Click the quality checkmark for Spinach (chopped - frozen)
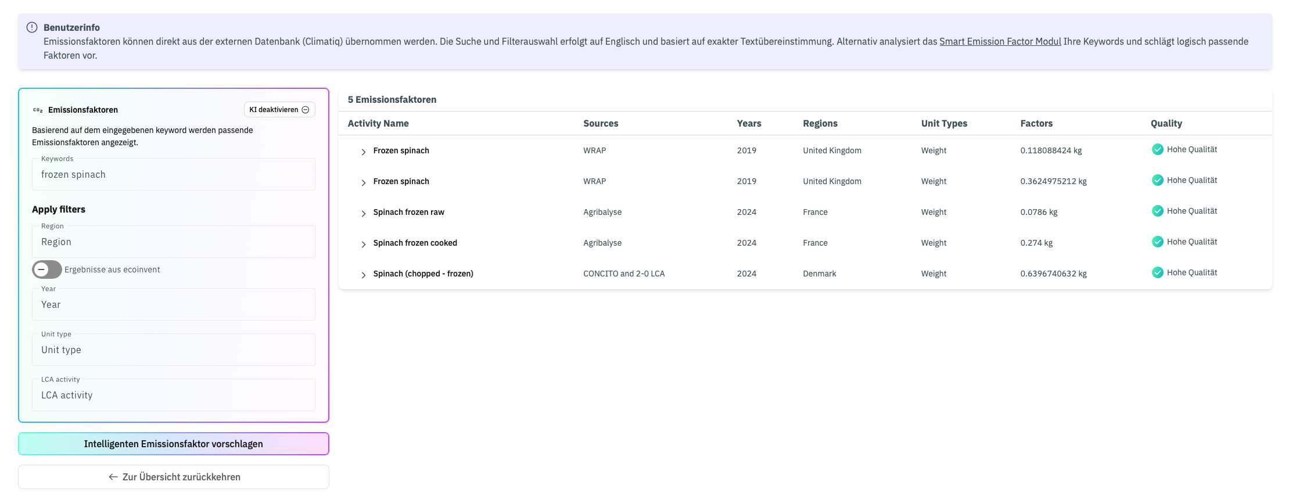Viewport: 1303px width, 496px height. (1157, 272)
